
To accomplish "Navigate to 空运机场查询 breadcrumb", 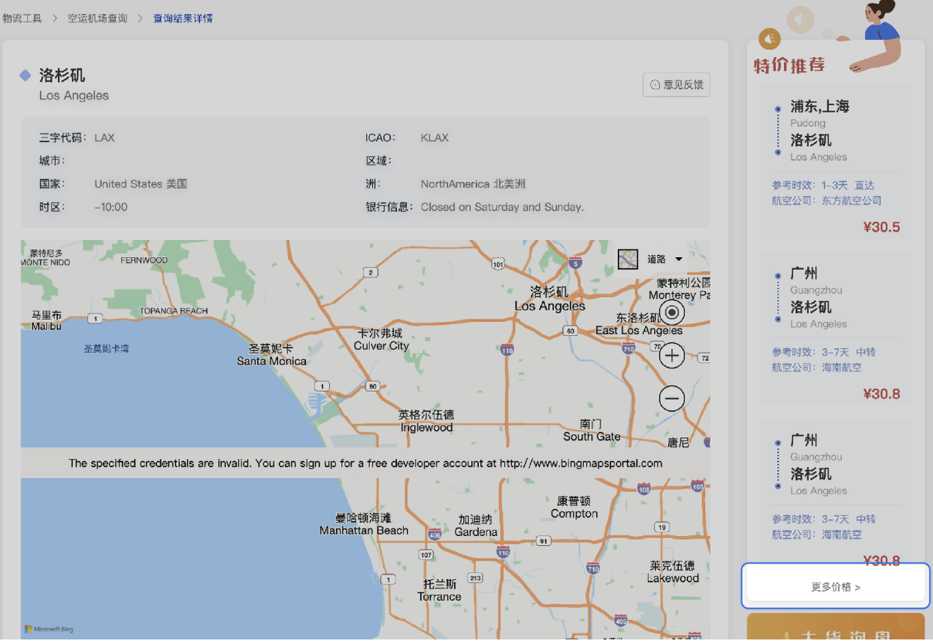I will 97,18.
